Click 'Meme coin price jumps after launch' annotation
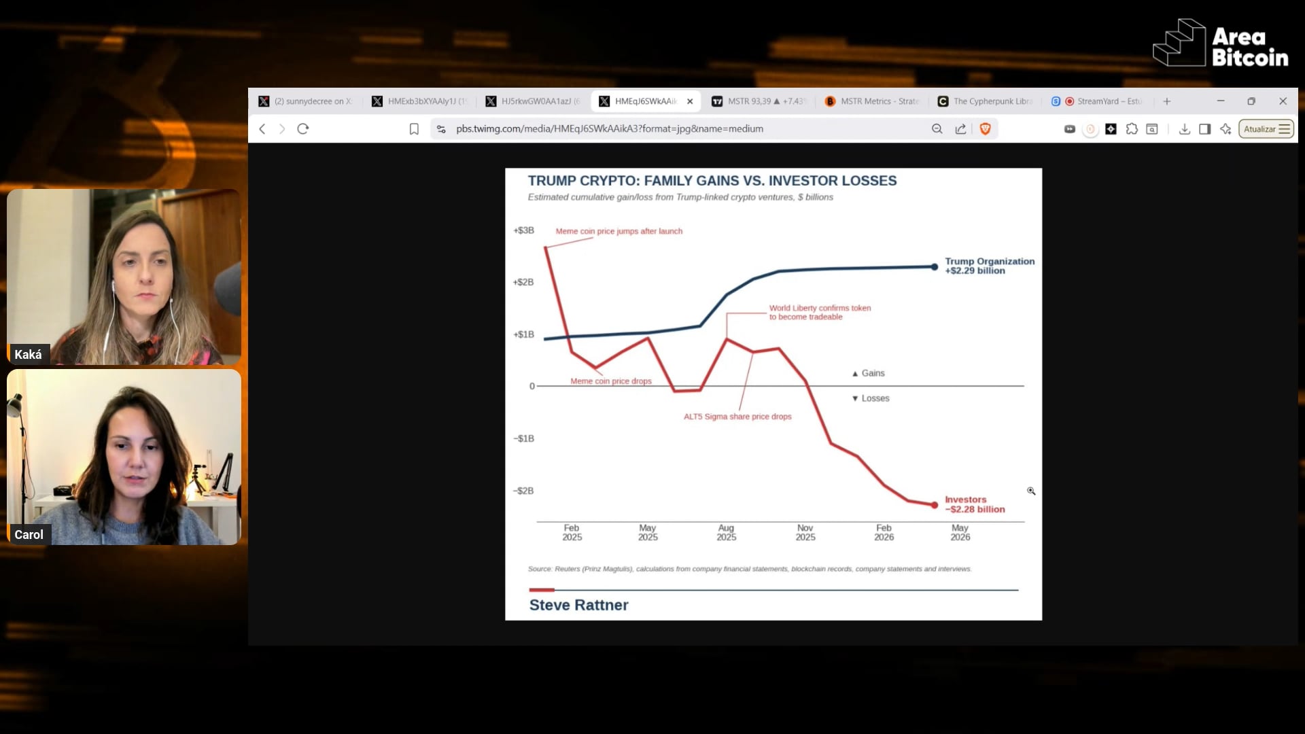This screenshot has height=734, width=1305. coord(619,231)
